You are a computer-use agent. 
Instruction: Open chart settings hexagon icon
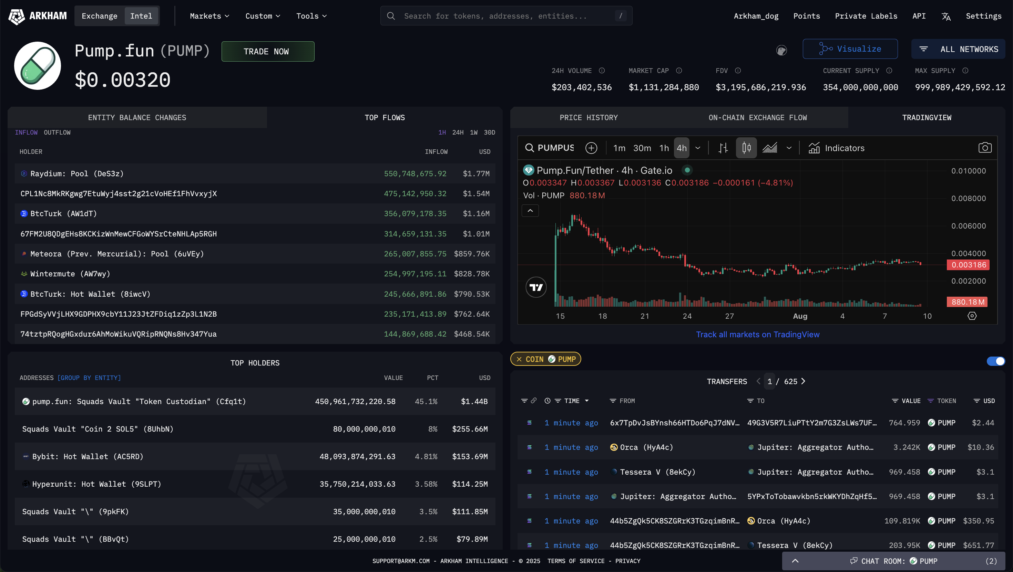[x=972, y=316]
